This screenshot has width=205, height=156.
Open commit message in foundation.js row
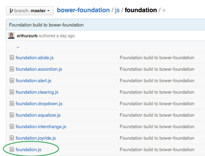click(157, 150)
